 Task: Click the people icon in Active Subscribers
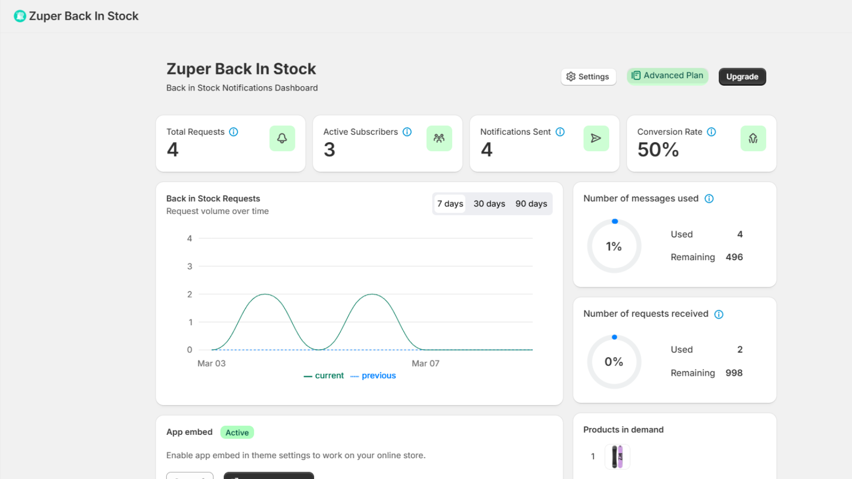tap(439, 138)
